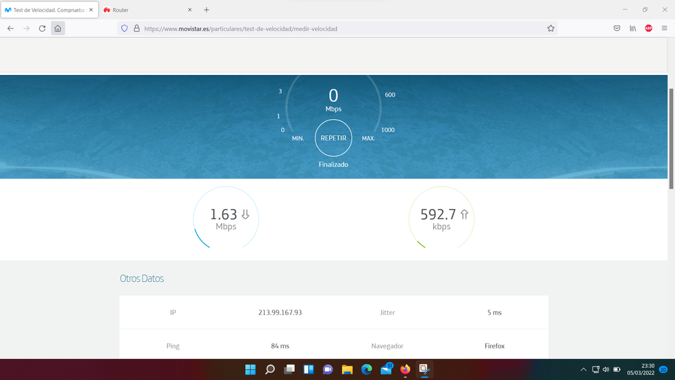Show hidden system tray icons
Screen dimensions: 675x380
click(x=584, y=369)
